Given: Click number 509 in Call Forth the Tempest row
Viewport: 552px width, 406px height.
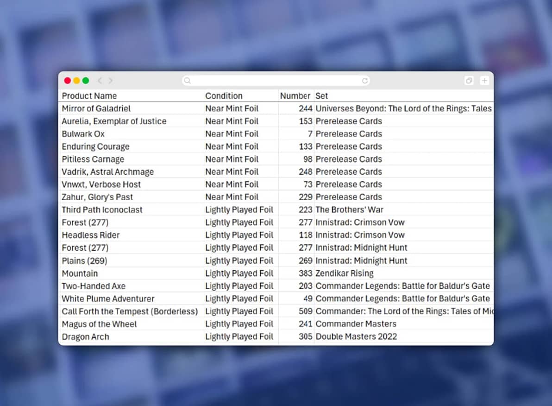Looking at the screenshot, I should click(x=306, y=311).
